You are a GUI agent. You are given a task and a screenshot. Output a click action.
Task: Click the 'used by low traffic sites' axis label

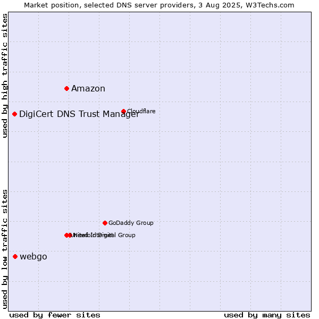(x=5, y=249)
